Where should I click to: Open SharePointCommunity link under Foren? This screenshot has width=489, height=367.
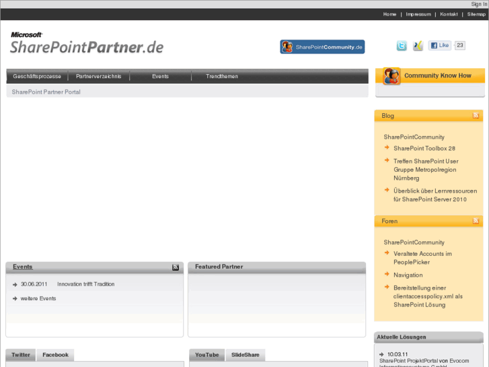click(414, 242)
